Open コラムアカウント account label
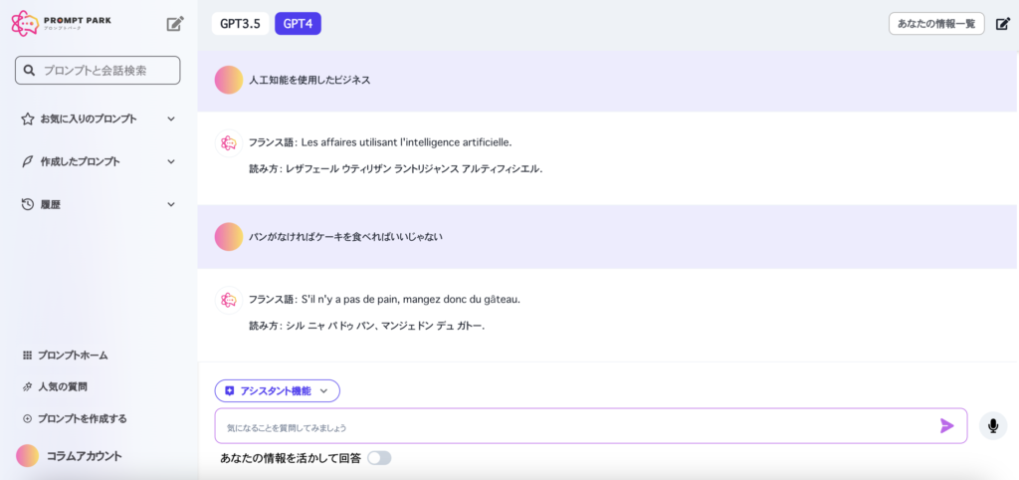 coord(84,456)
